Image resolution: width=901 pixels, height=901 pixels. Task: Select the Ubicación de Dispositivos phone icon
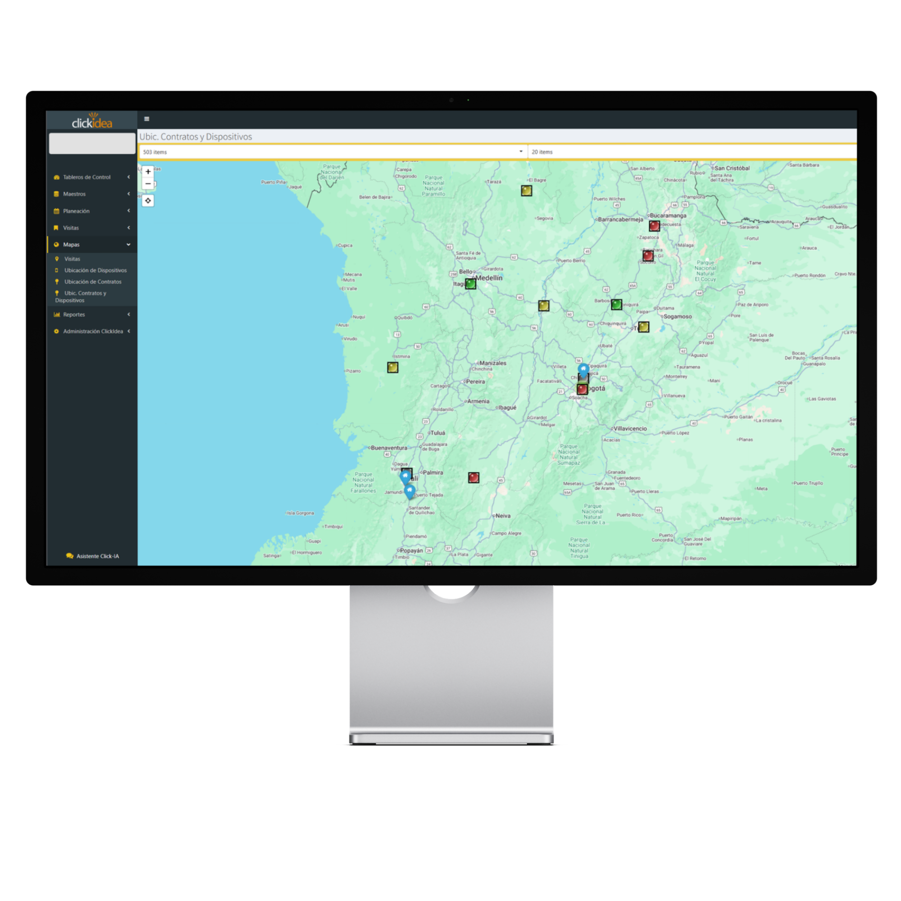57,270
